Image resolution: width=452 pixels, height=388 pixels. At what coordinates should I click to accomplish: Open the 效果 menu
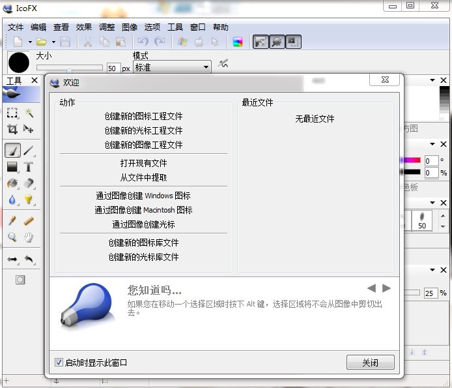[x=84, y=27]
